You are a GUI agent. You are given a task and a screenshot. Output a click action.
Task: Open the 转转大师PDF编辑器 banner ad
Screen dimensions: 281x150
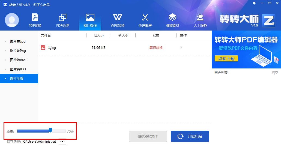coord(246,49)
